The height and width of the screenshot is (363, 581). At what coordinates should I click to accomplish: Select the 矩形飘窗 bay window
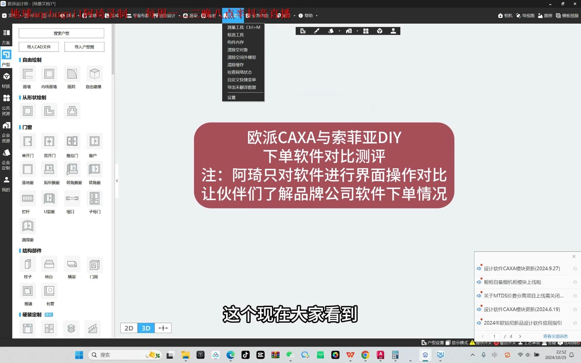pyautogui.click(x=49, y=169)
